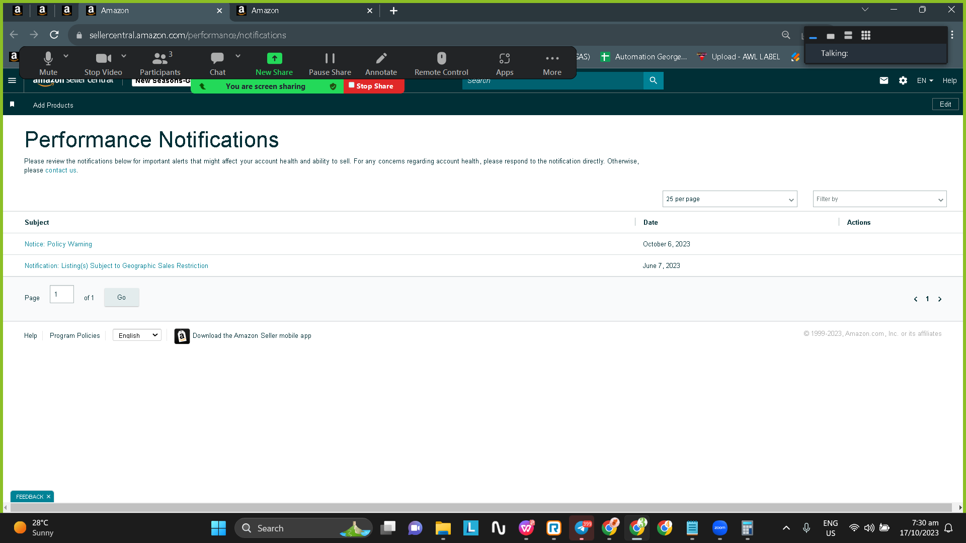Open the footer Help link
The width and height of the screenshot is (966, 543).
click(x=31, y=336)
